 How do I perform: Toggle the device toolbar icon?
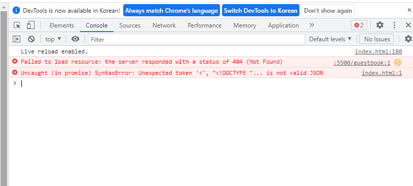point(31,25)
